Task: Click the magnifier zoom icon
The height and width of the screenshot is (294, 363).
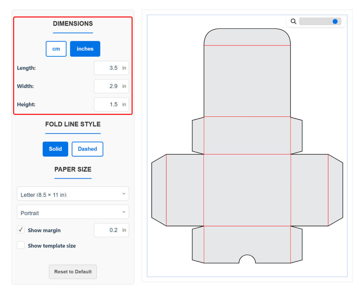Action: pyautogui.click(x=293, y=21)
